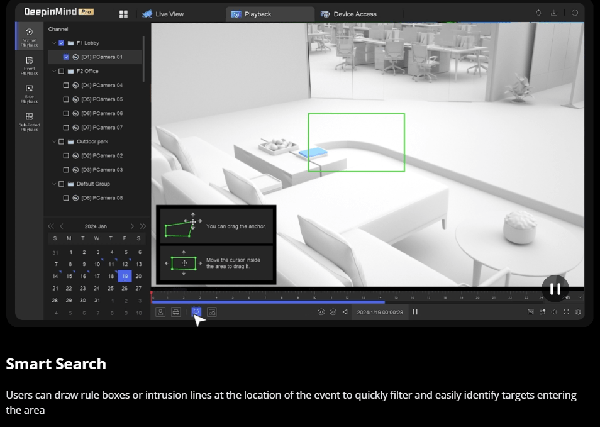Open Event Playback mode in sidebar
The width and height of the screenshot is (600, 427).
click(29, 64)
